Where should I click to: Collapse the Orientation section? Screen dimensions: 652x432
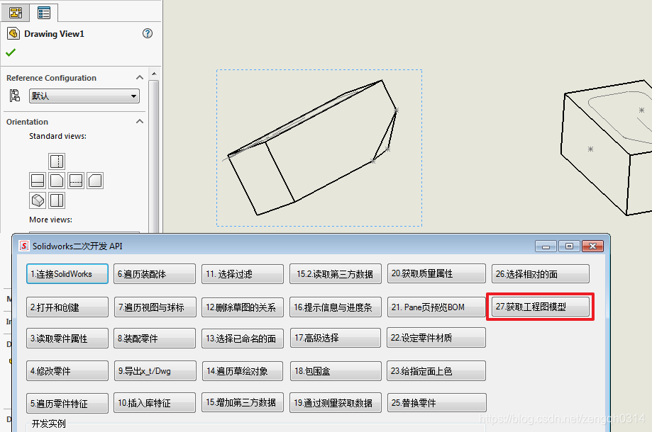click(140, 122)
